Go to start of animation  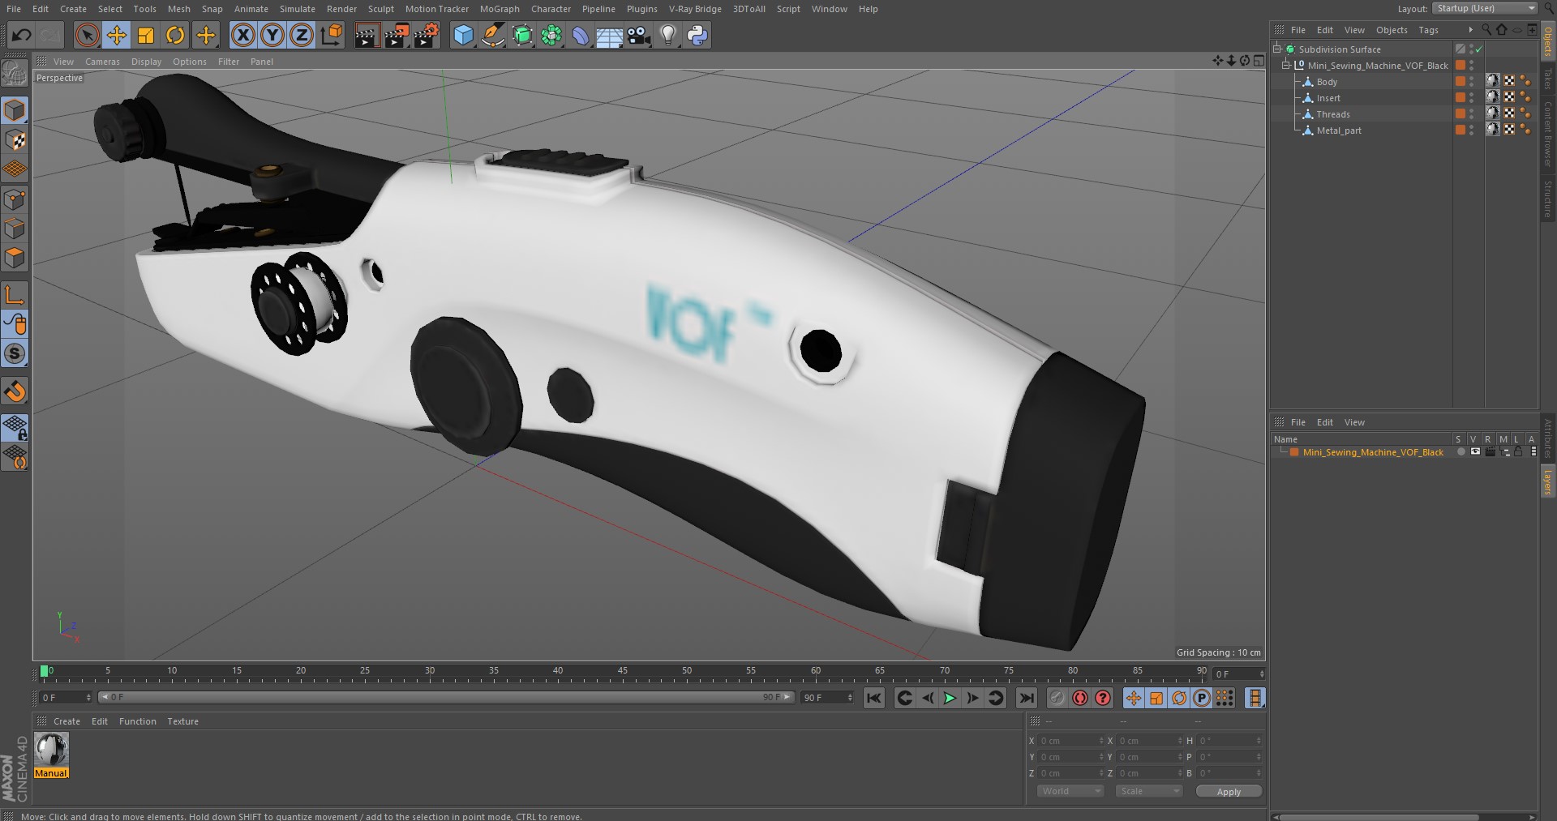[873, 698]
